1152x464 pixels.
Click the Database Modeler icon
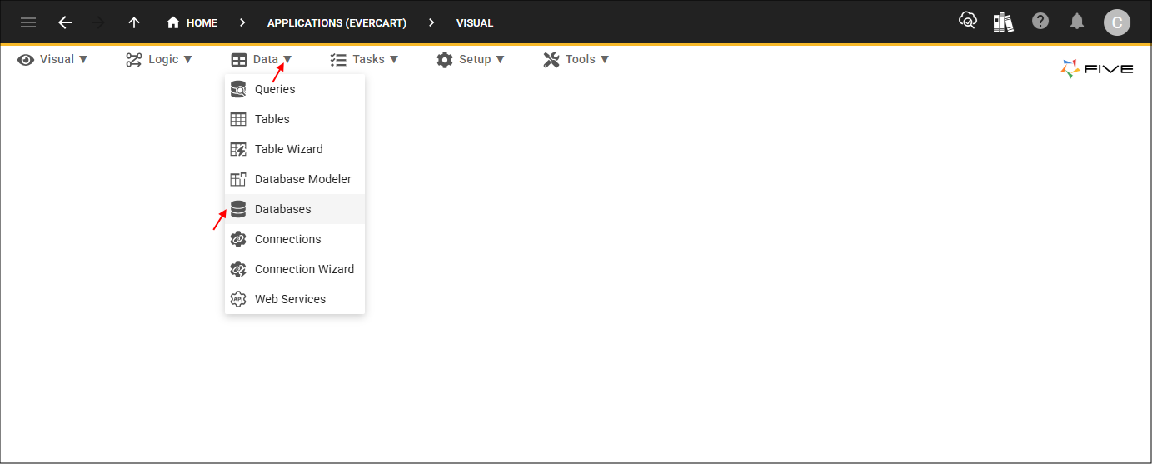point(238,179)
